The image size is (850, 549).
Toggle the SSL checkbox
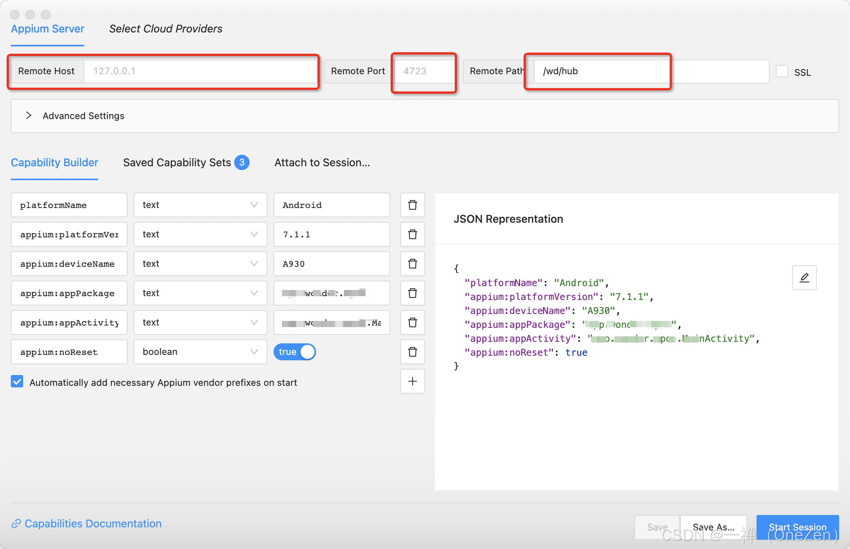[782, 72]
